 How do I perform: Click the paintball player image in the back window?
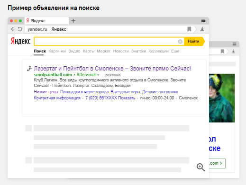point(222,98)
